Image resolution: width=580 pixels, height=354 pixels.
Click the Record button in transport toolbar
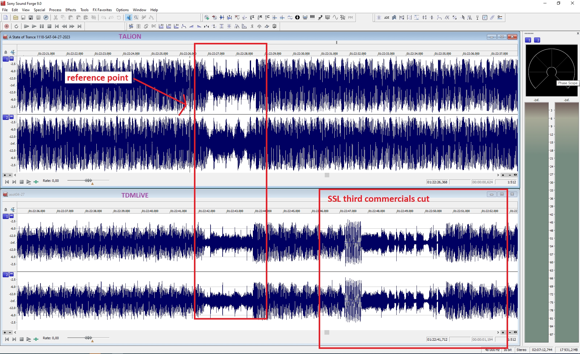click(7, 26)
